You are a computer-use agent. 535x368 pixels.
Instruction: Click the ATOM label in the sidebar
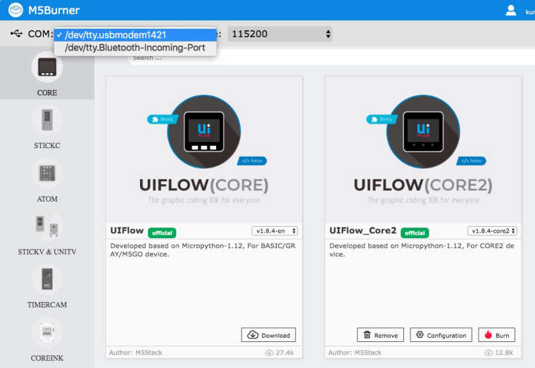click(47, 199)
